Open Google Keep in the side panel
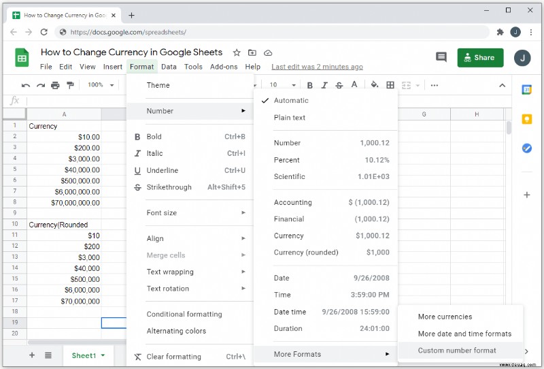The width and height of the screenshot is (544, 369). pyautogui.click(x=526, y=119)
